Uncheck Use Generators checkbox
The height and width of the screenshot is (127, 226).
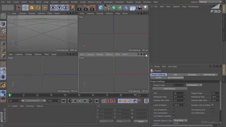pos(174,113)
